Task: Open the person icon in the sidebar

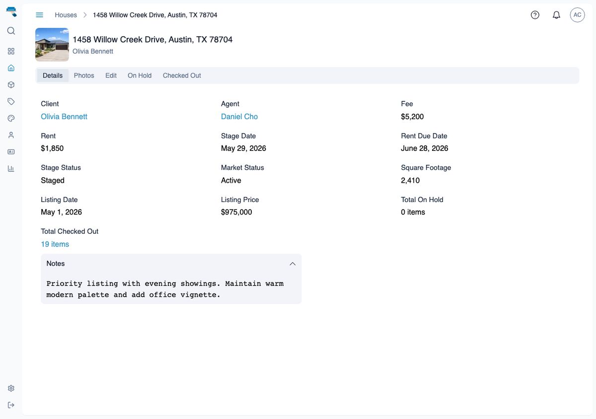Action: pyautogui.click(x=11, y=135)
